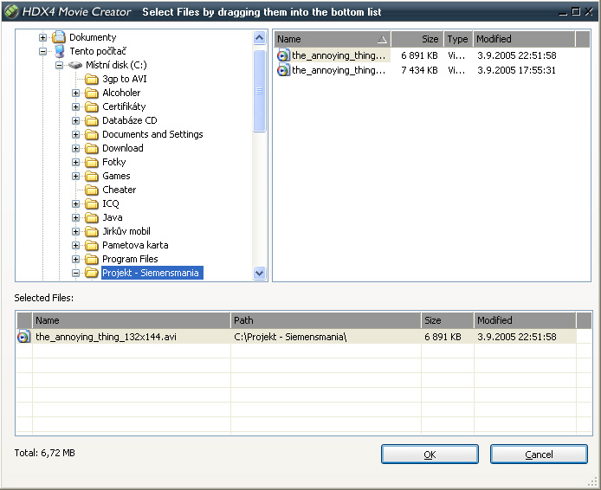This screenshot has height=490, width=601.
Task: Click the Fotky folder icon
Action: point(92,163)
